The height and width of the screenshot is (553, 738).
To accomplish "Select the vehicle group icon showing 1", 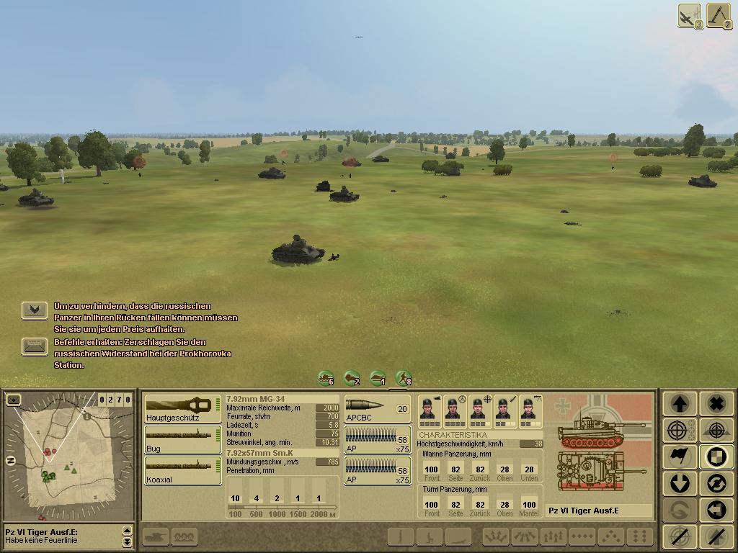I will click(378, 378).
